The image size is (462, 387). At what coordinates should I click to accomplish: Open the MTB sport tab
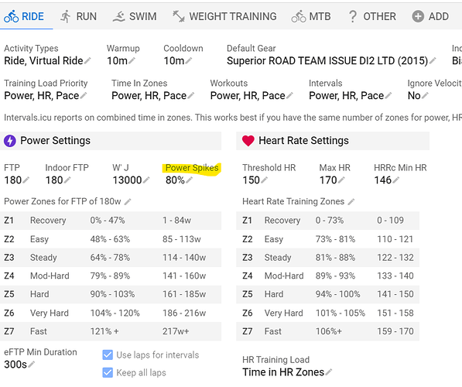tap(311, 16)
